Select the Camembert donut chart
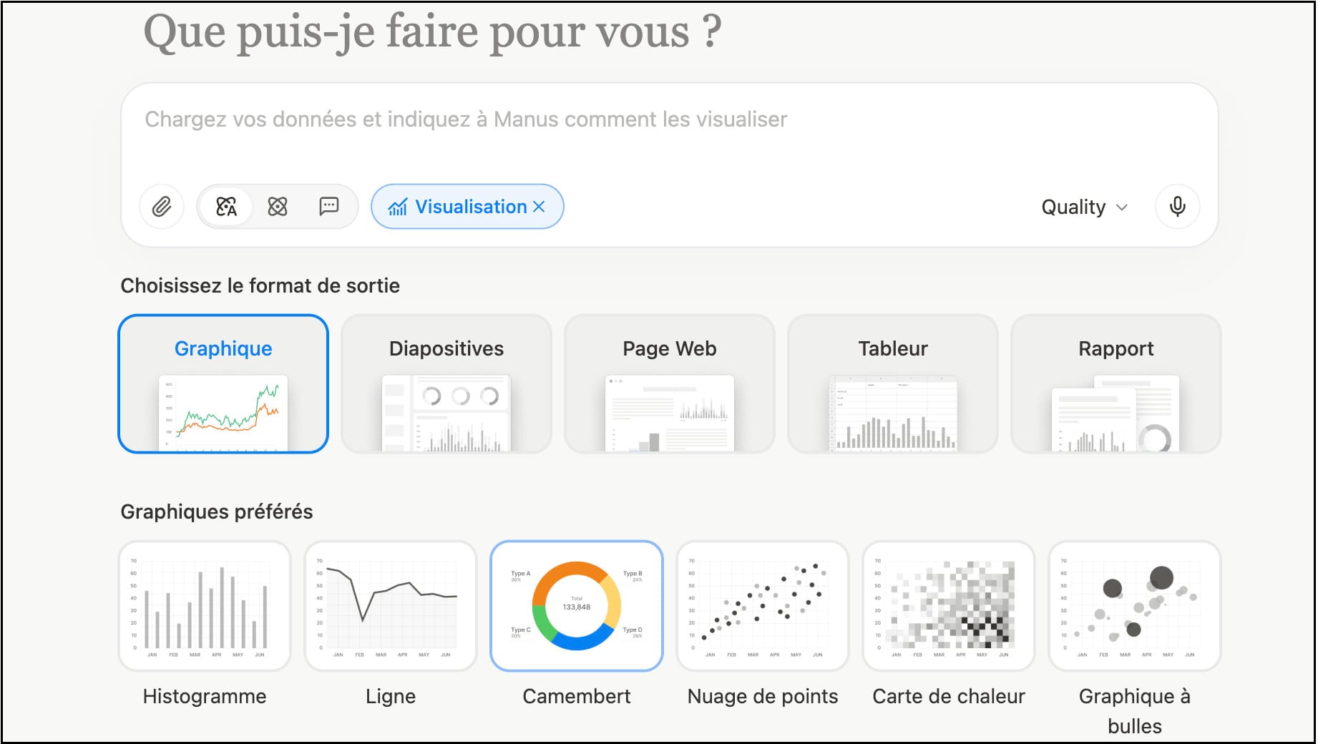 577,606
